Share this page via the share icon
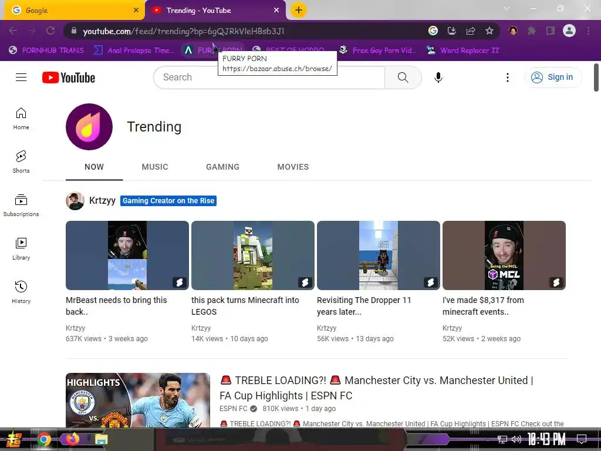This screenshot has height=451, width=601. [x=471, y=31]
